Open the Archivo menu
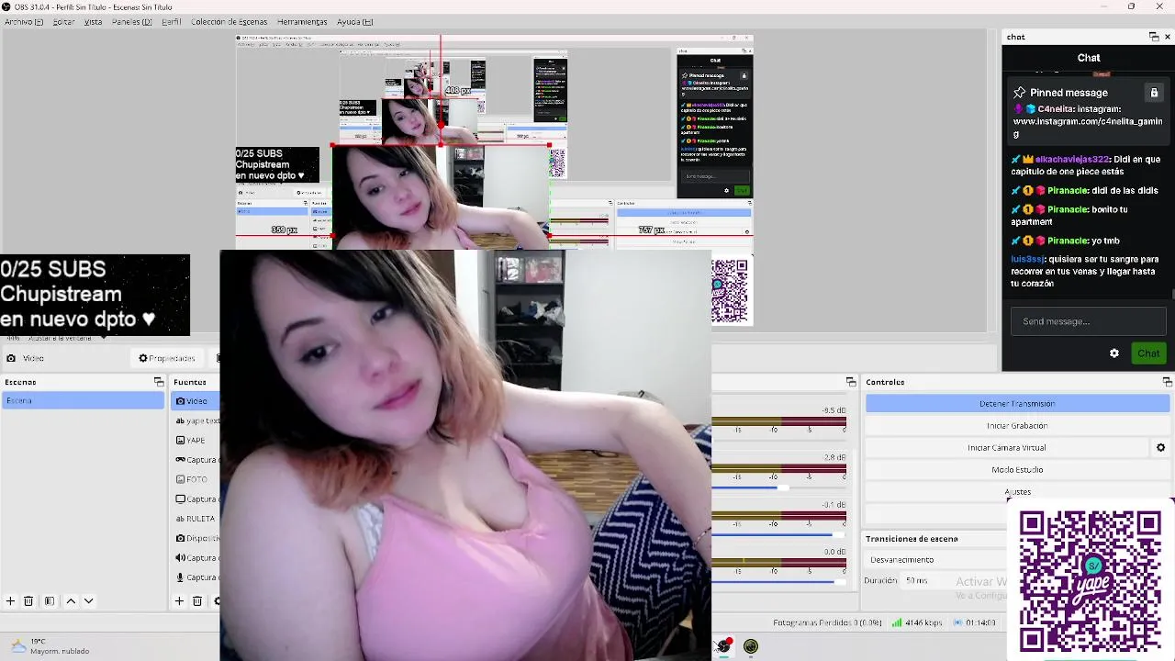This screenshot has width=1175, height=661. pyautogui.click(x=24, y=22)
